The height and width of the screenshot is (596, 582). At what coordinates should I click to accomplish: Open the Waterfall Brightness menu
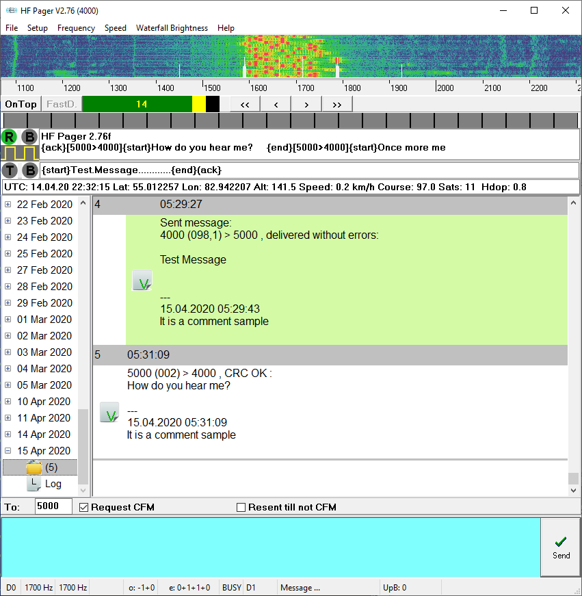[172, 28]
